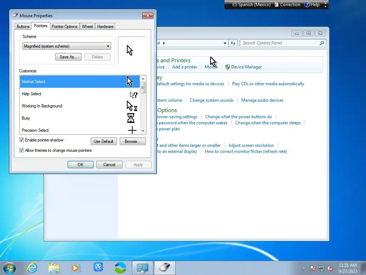Toggle Enable pointer shadow checkbox
The image size is (366, 275).
tap(21, 140)
